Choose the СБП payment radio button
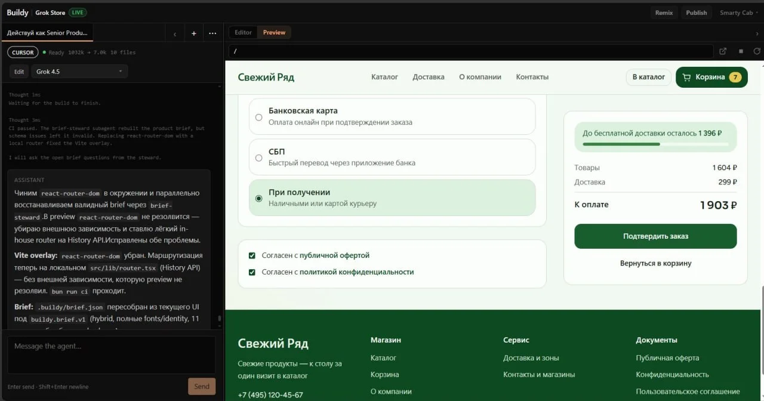 coord(258,158)
